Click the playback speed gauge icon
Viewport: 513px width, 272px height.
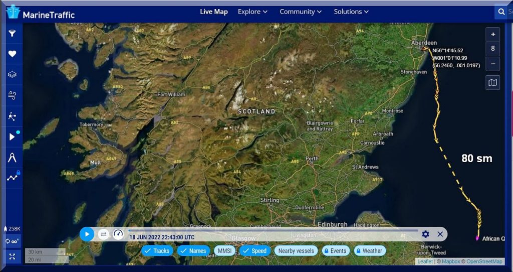118,234
